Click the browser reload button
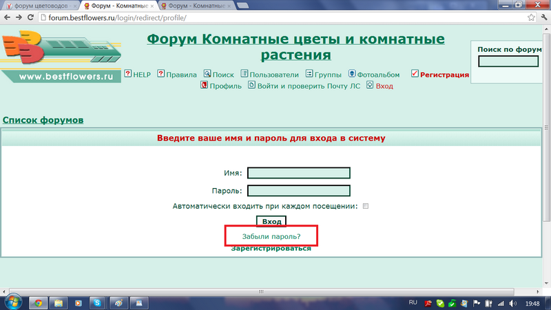The image size is (551, 310). click(x=35, y=19)
